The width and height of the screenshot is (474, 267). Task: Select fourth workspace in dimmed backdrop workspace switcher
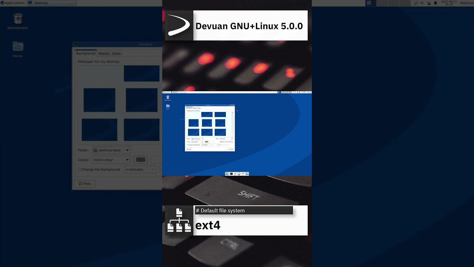[x=405, y=3]
